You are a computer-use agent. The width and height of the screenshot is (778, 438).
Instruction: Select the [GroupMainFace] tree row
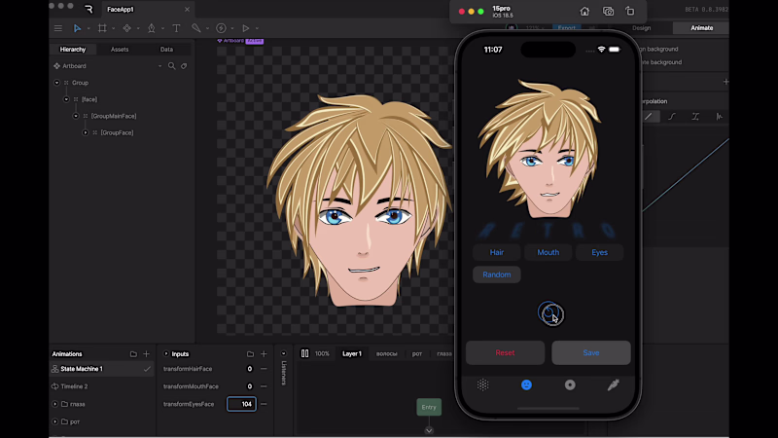[114, 116]
